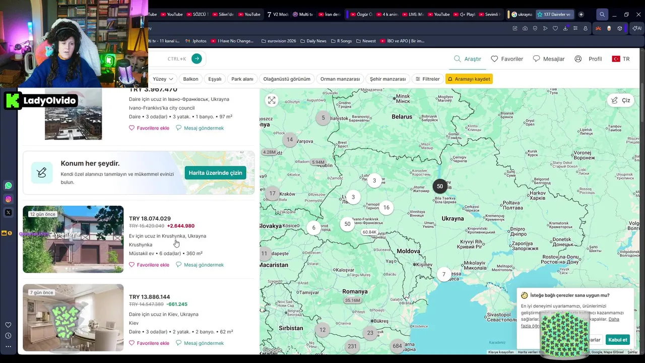645x363 pixels.
Task: Click the 60.84K price marker on map
Action: pos(369,232)
